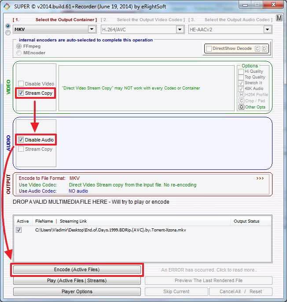Viewport: 287px width, 302px height.
Task: Enable the DirectShow Decode checkbox
Action: tap(209, 48)
